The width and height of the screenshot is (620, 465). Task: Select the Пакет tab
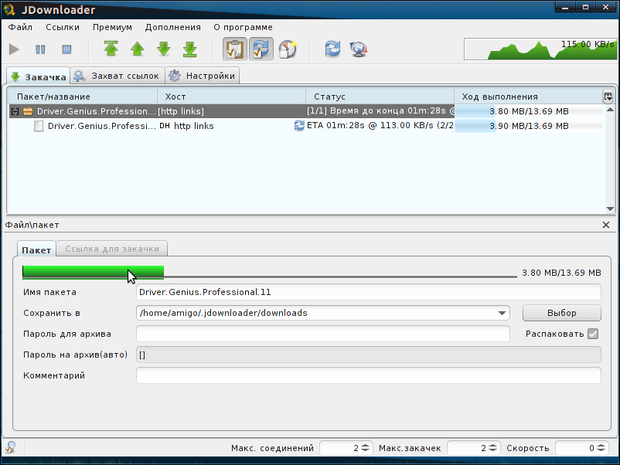point(36,249)
